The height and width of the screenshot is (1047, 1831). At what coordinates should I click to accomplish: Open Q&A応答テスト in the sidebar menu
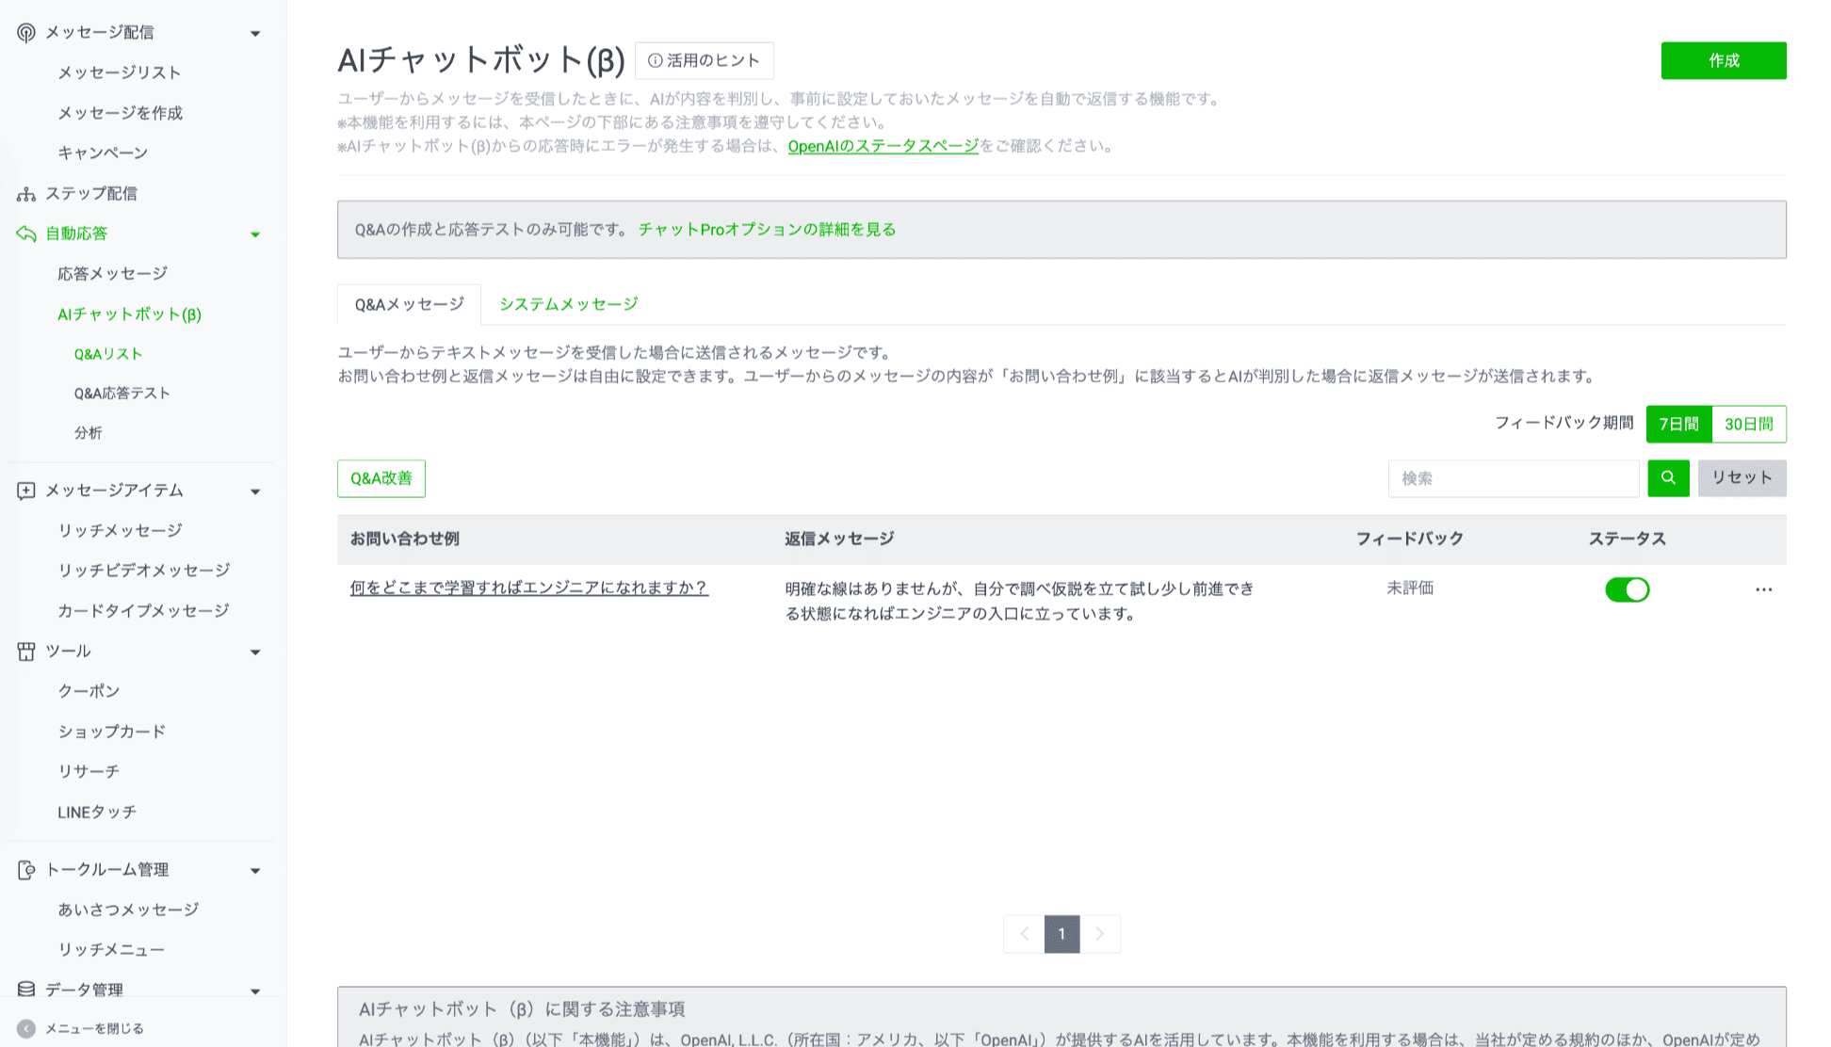122,393
